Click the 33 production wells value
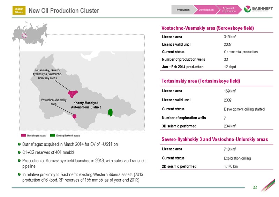The width and height of the screenshot is (279, 197). point(226,59)
